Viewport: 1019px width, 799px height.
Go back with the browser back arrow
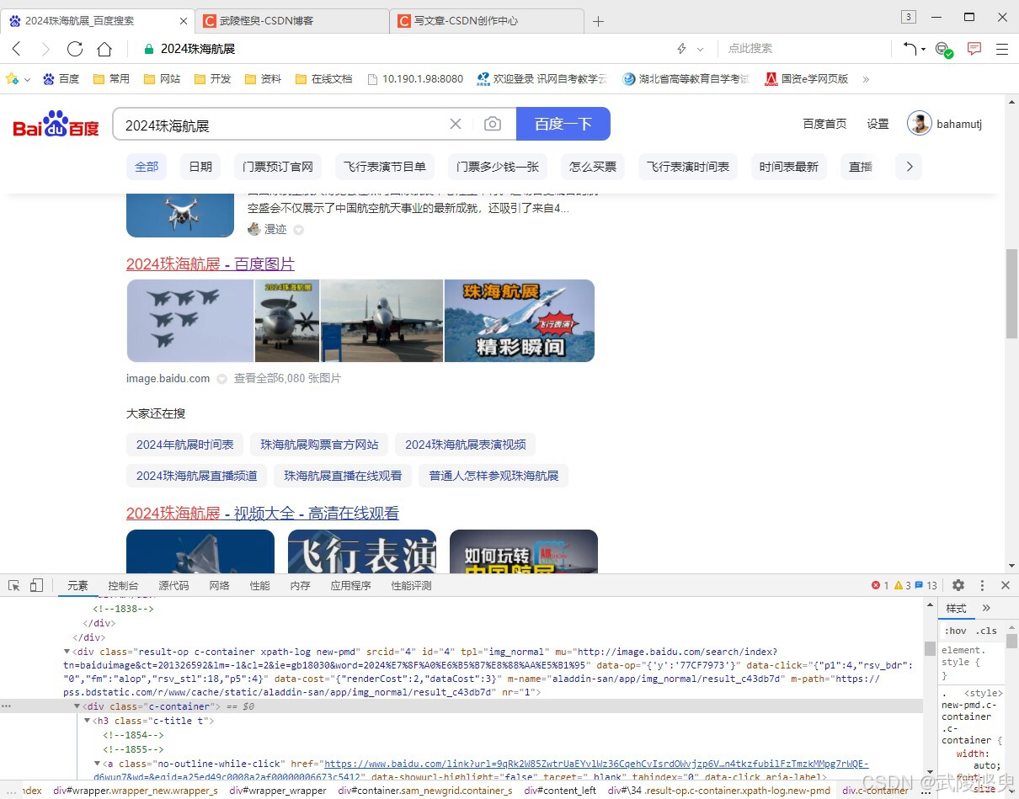[x=17, y=49]
